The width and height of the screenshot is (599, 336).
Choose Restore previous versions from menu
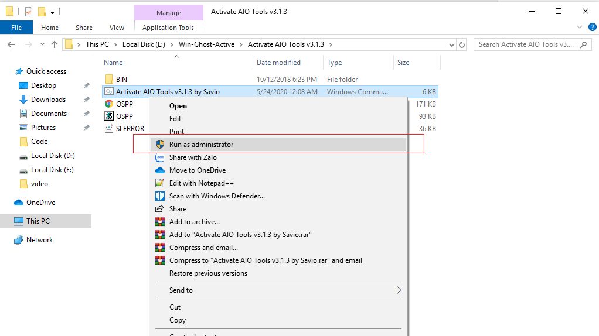[208, 273]
